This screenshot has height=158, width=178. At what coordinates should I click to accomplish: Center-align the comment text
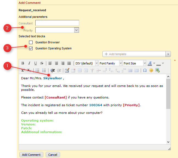(56, 63)
